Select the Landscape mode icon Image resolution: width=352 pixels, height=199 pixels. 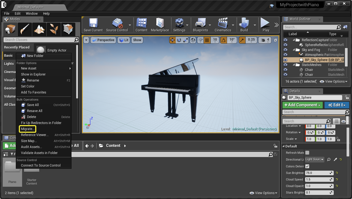pos(39,29)
